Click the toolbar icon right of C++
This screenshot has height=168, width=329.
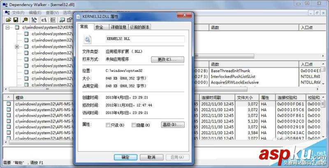point(62,20)
